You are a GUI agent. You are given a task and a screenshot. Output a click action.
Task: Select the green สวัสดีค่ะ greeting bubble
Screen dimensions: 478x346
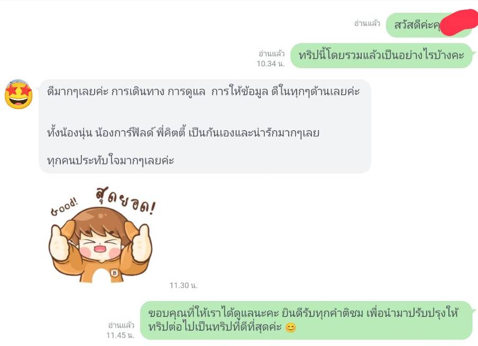coord(429,25)
